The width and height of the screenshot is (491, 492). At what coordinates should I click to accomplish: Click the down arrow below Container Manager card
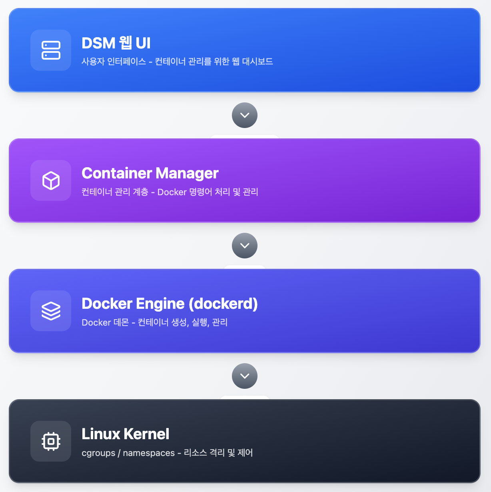[x=245, y=246]
